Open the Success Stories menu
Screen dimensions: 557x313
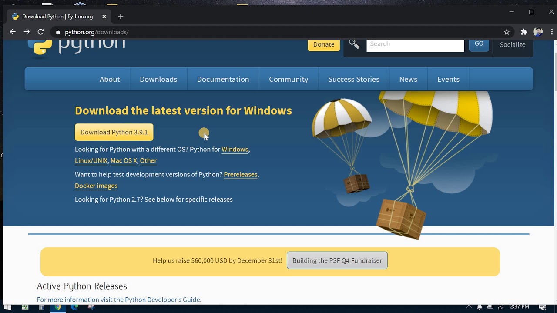[354, 79]
